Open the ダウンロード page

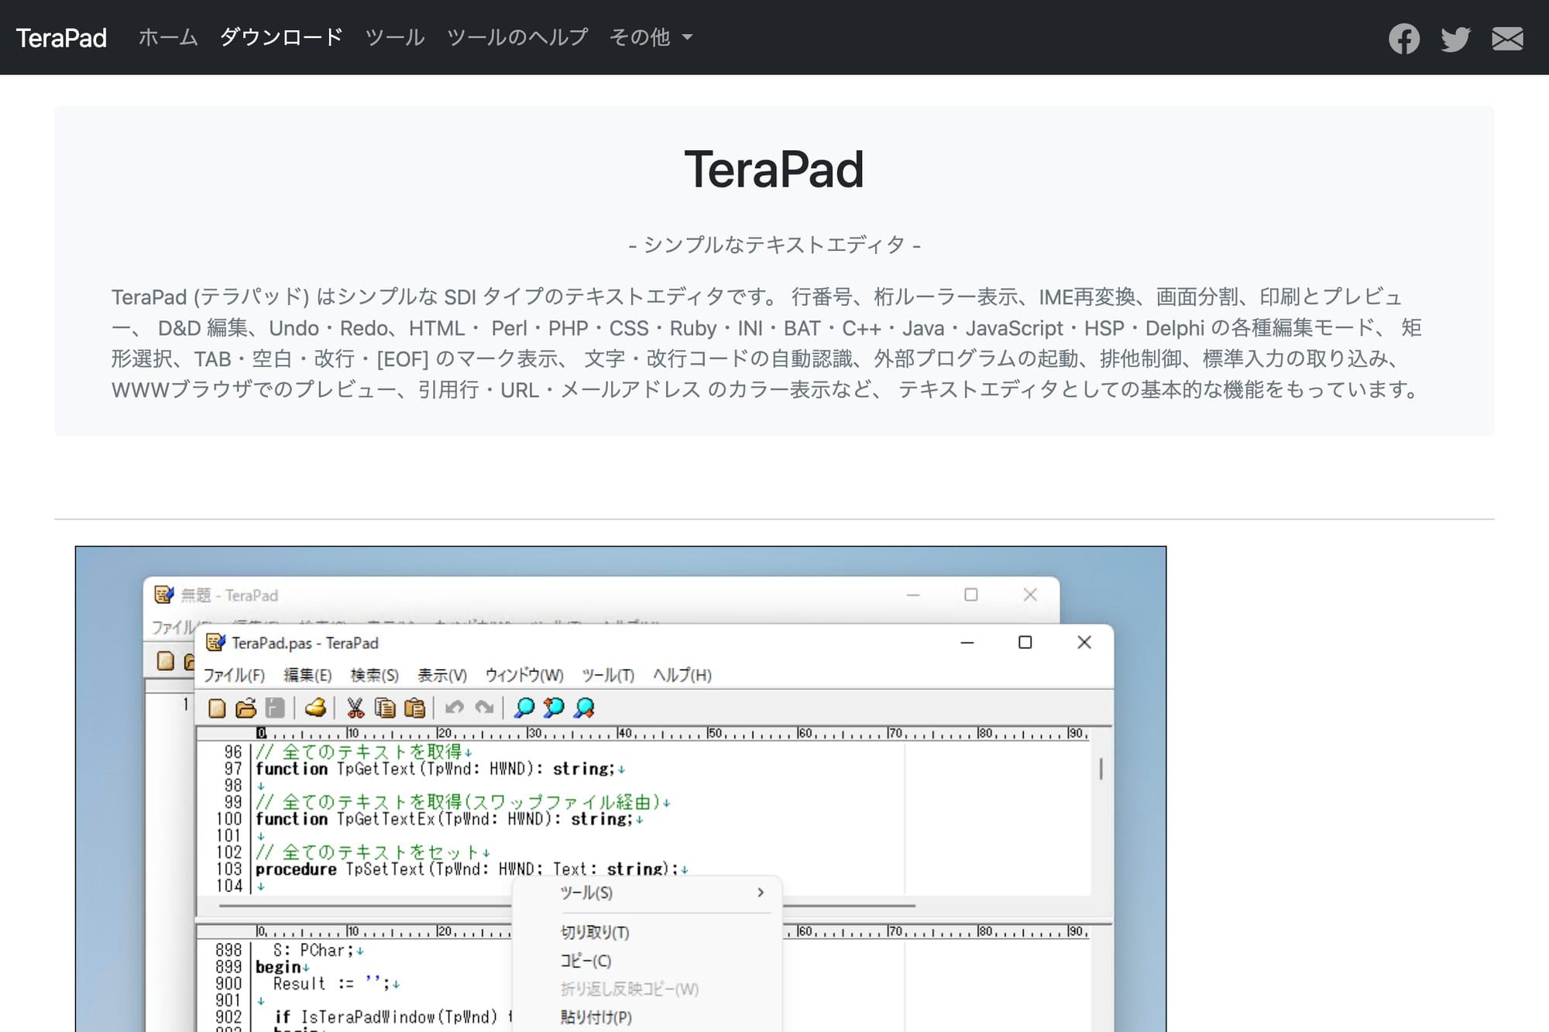[x=281, y=37]
